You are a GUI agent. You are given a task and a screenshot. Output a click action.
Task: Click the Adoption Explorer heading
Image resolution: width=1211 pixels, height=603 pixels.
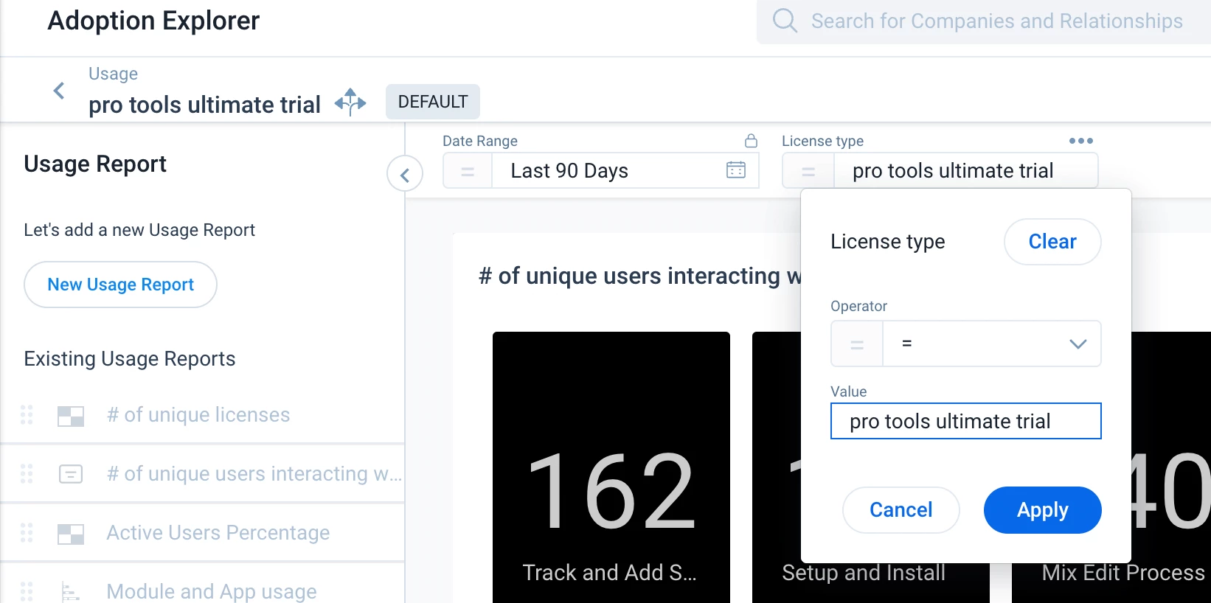153,21
